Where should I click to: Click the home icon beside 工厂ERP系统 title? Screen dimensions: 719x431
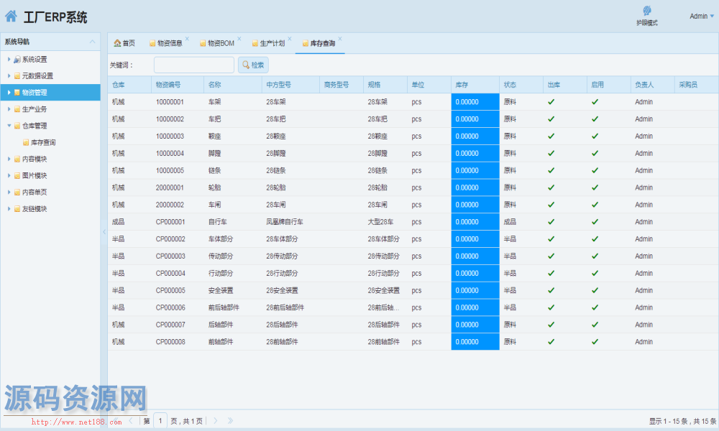[11, 17]
